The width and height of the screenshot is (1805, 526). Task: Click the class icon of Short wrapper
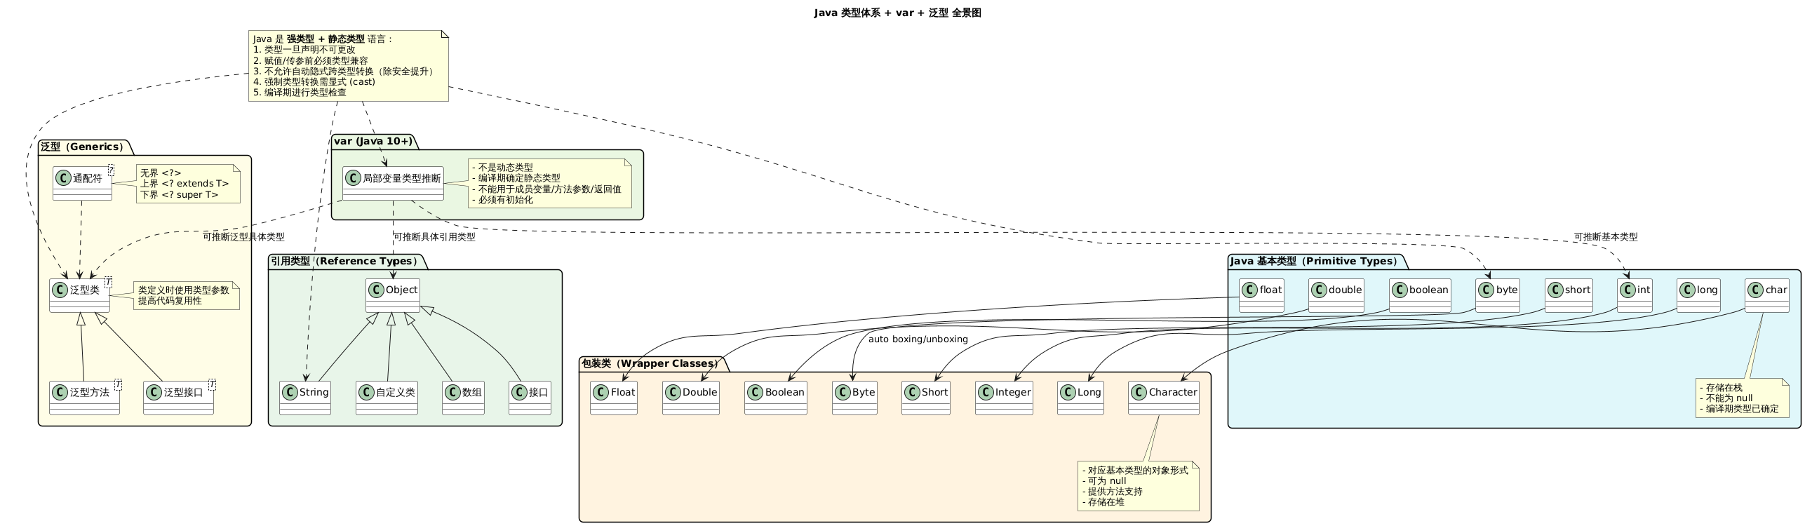click(x=913, y=392)
